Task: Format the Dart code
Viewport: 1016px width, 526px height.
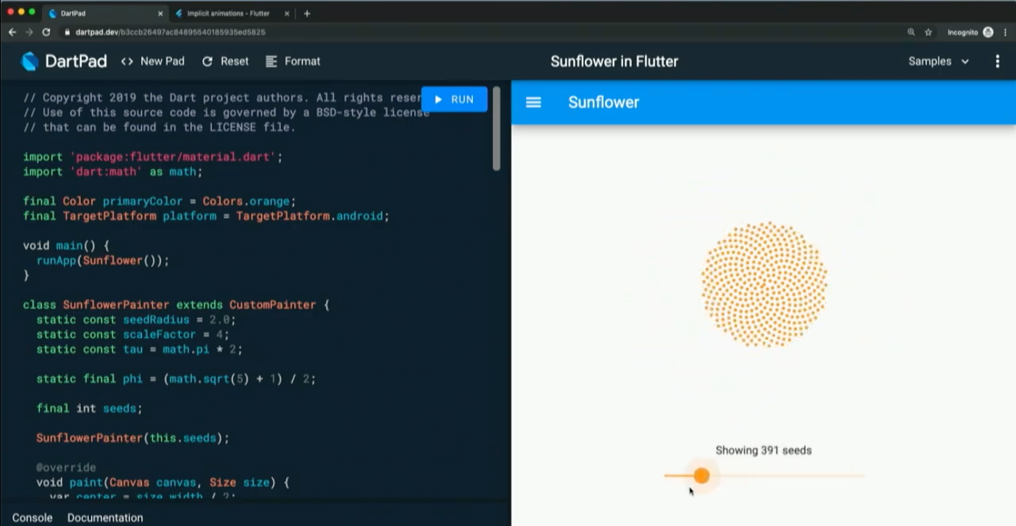Action: (293, 62)
